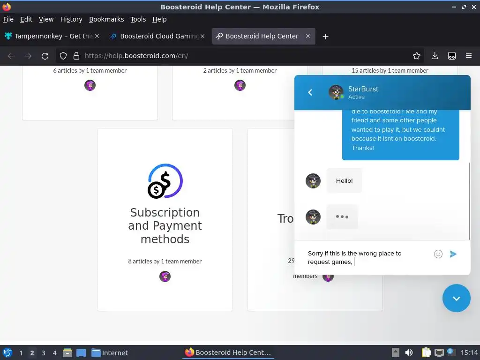This screenshot has height=360, width=480.
Task: Click the subscription dollar coin icon
Action: click(165, 181)
